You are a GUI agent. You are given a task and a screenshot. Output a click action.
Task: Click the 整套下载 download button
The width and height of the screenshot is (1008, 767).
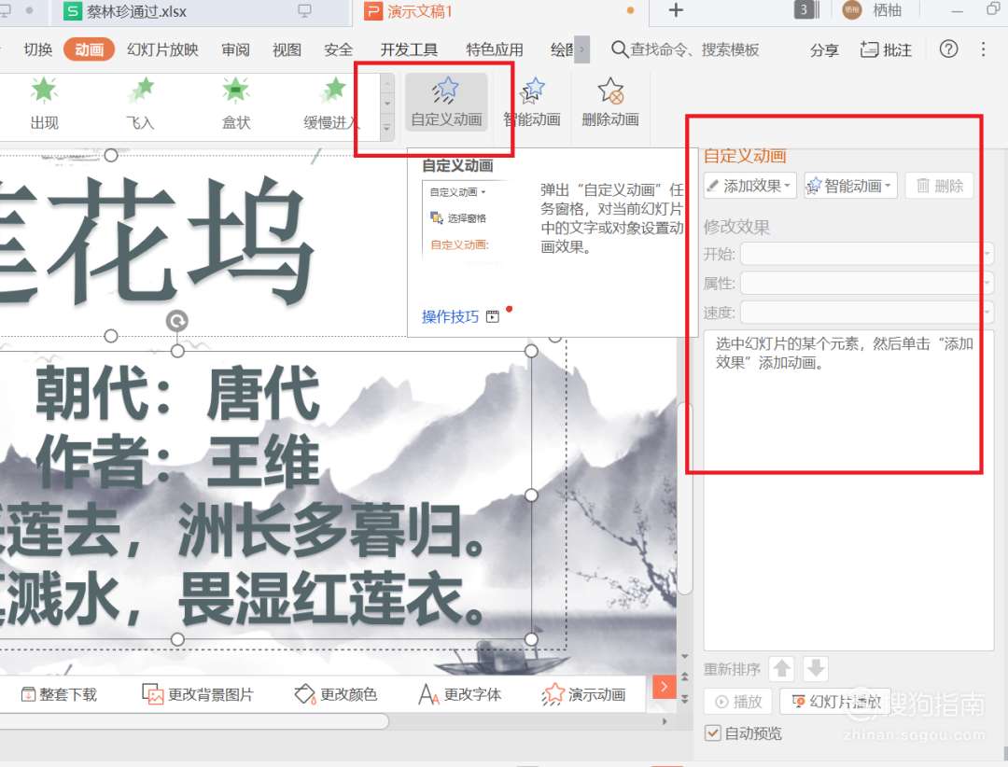(59, 694)
